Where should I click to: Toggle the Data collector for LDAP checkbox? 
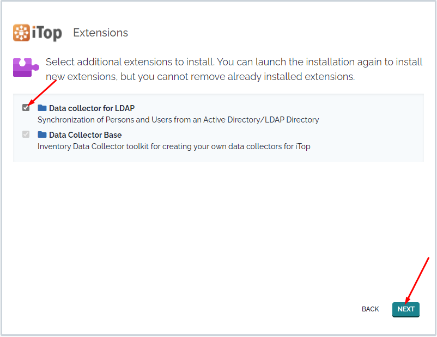point(26,107)
